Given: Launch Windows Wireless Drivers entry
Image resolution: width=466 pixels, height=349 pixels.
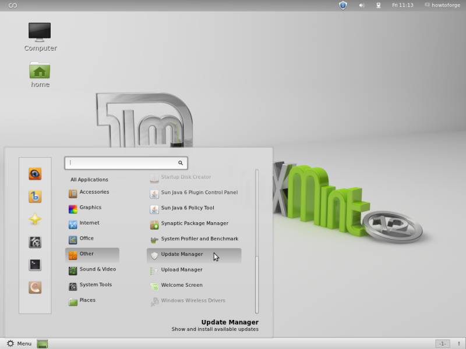Looking at the screenshot, I should tap(194, 301).
